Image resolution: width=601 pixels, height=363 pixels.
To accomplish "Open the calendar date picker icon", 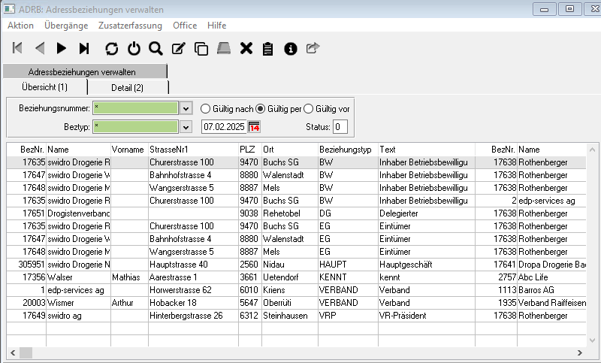I will 254,126.
